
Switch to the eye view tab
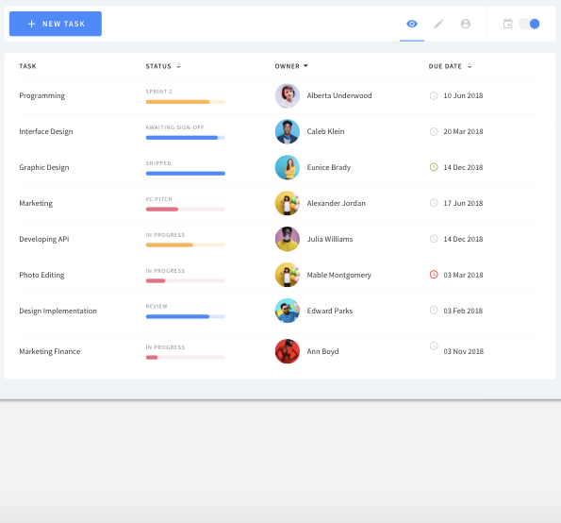(x=412, y=24)
